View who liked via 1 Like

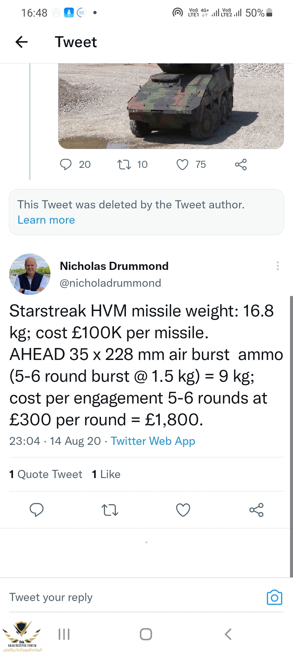pyautogui.click(x=106, y=474)
